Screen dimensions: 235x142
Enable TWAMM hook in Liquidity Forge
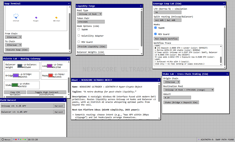point(79,29)
